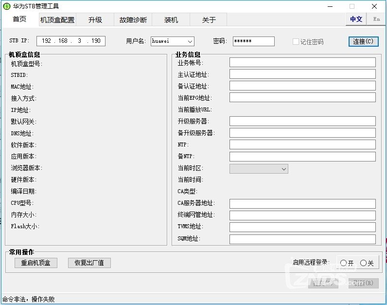
Task: Click the TVMS地址 input field
Action: coord(302,227)
